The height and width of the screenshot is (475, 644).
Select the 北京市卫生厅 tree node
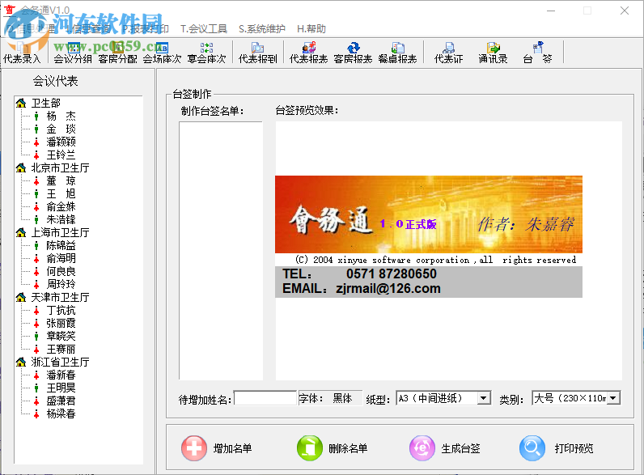(x=61, y=168)
